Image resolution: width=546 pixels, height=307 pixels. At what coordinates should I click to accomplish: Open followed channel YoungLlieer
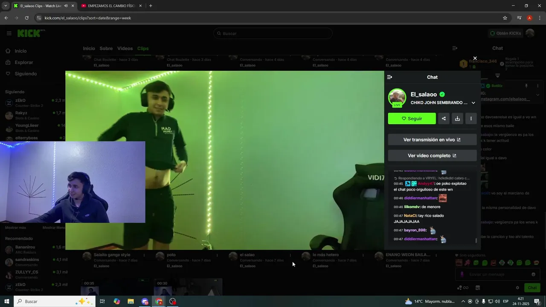tap(34, 128)
